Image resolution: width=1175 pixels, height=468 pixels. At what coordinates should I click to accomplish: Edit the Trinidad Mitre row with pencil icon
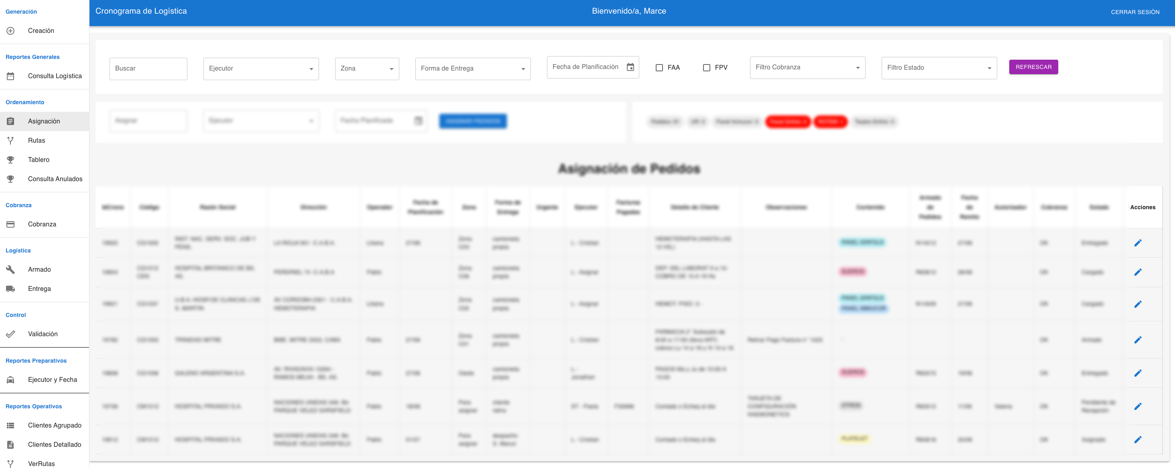click(x=1138, y=340)
